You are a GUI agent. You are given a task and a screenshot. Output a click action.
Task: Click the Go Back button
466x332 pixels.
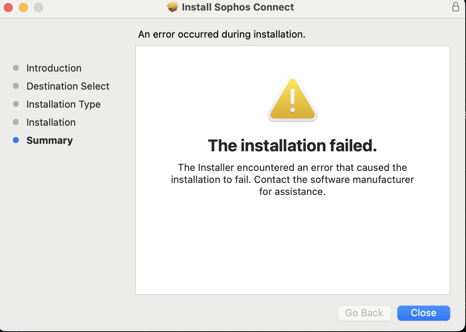click(x=364, y=313)
